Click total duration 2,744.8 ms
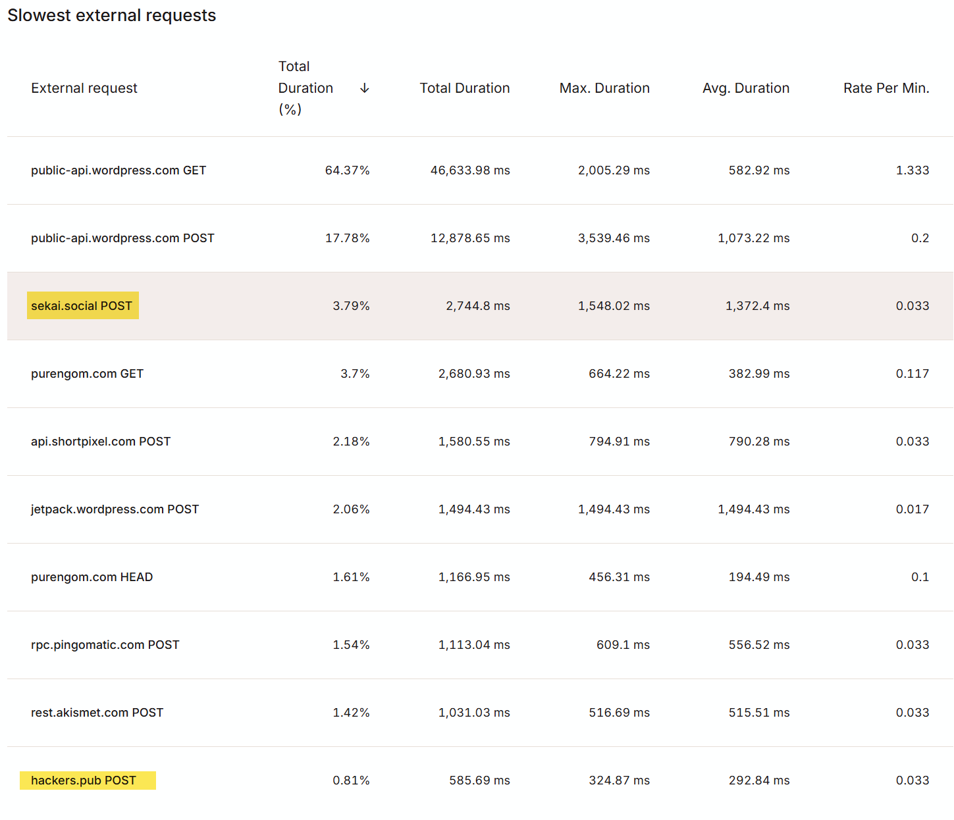The width and height of the screenshot is (954, 820). [478, 306]
